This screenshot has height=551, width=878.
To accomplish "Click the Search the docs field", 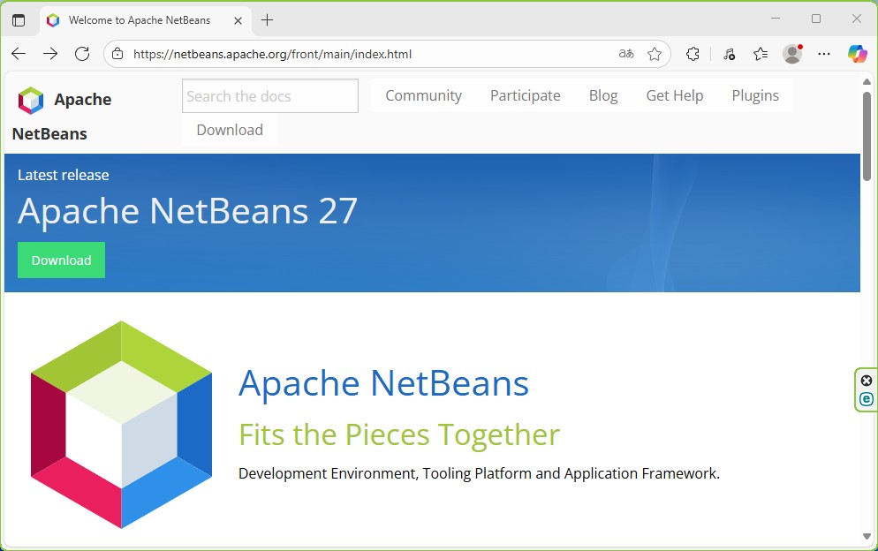I will pyautogui.click(x=269, y=95).
